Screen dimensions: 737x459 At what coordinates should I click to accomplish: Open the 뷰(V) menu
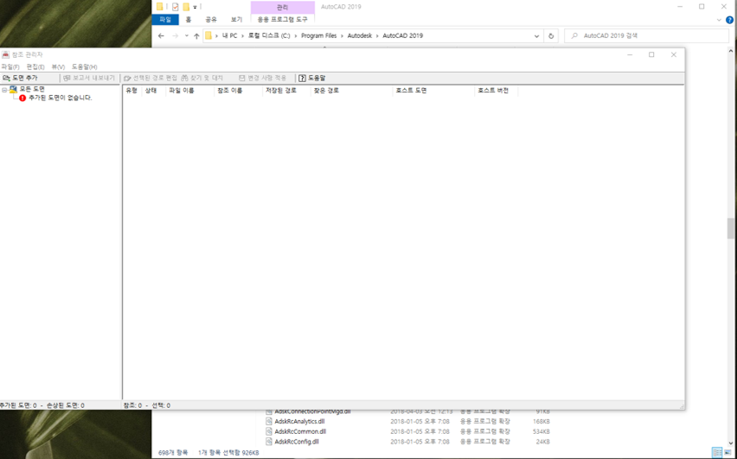58,67
